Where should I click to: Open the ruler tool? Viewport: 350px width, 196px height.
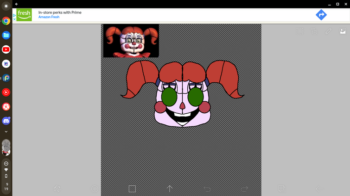pos(328,31)
